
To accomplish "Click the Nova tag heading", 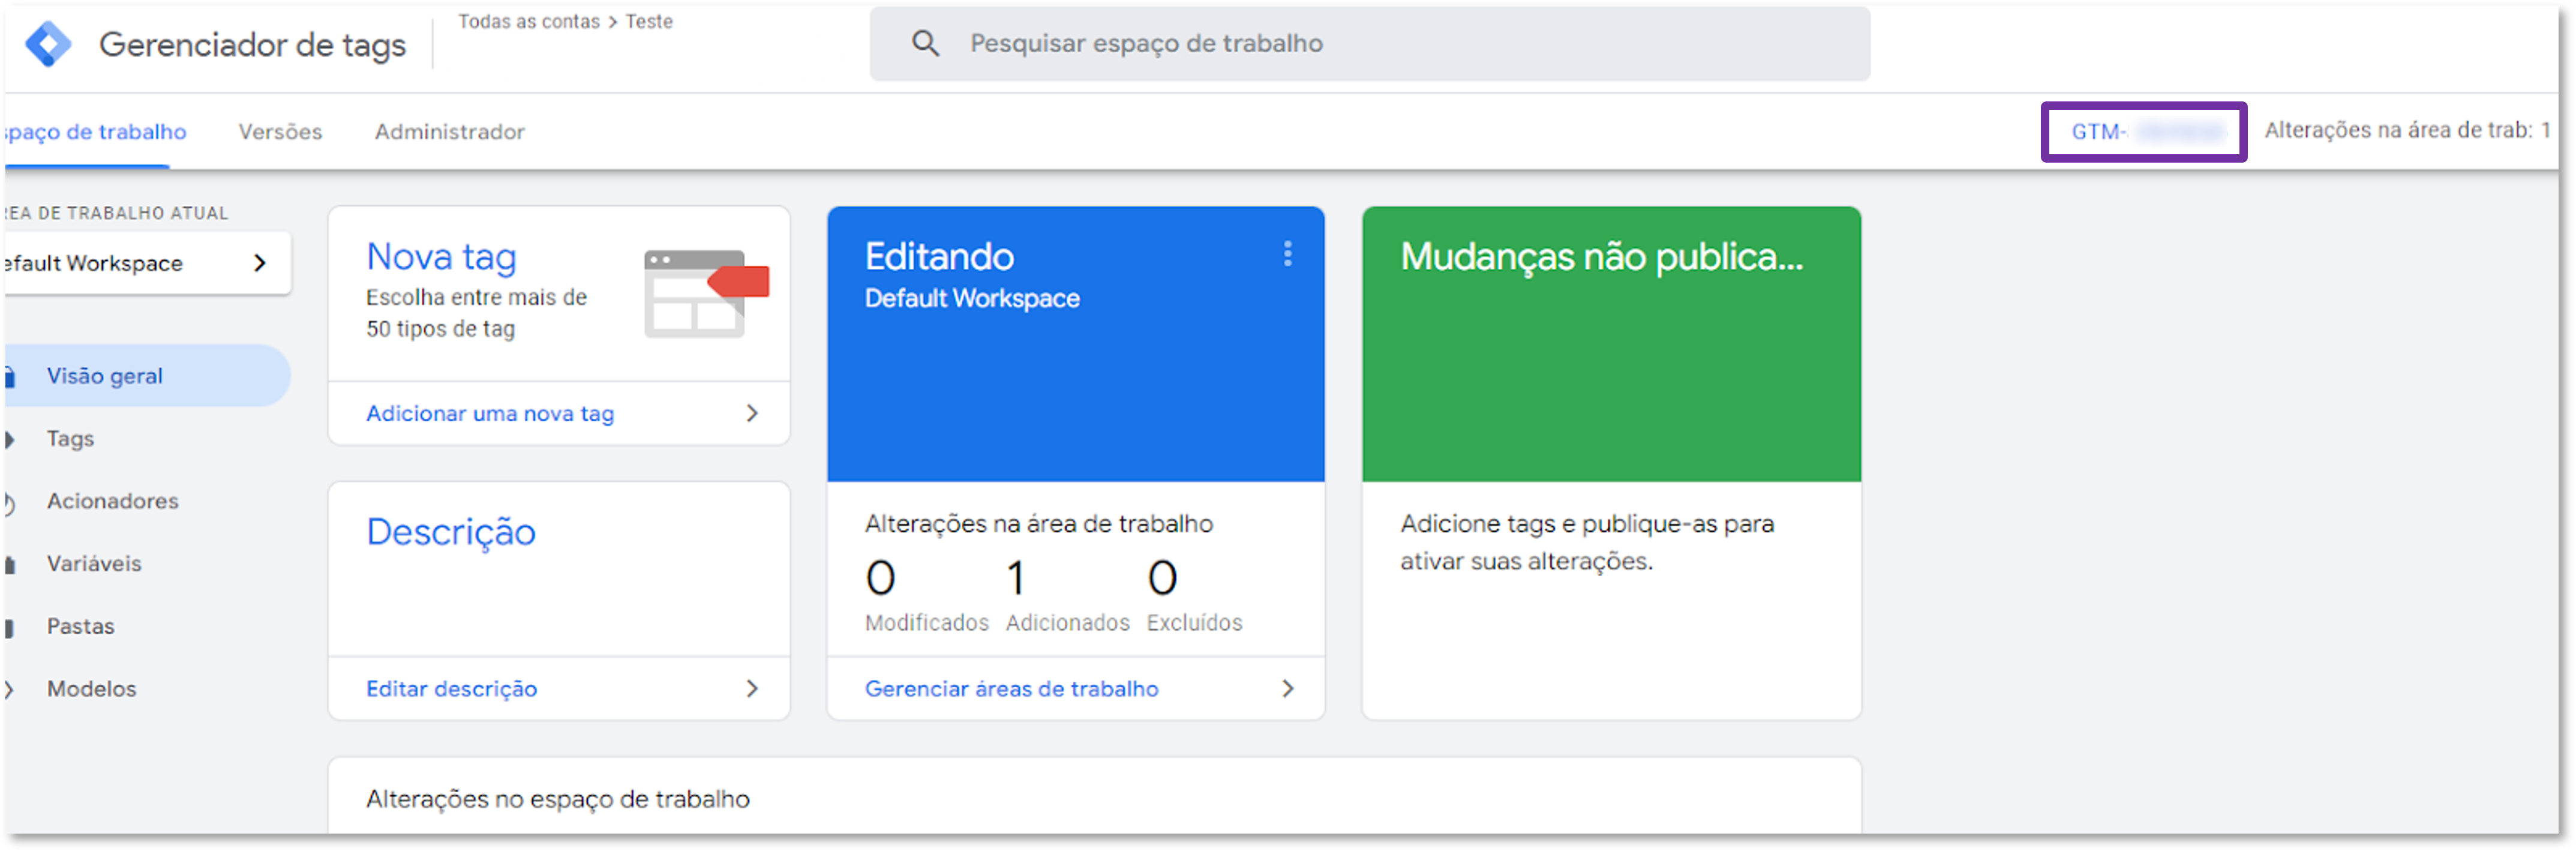I will point(441,257).
